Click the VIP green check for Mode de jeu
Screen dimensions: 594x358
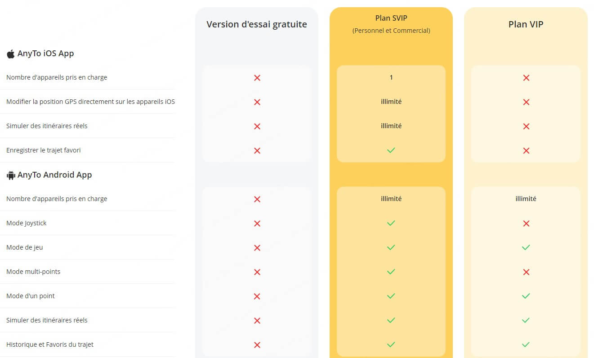tap(526, 247)
